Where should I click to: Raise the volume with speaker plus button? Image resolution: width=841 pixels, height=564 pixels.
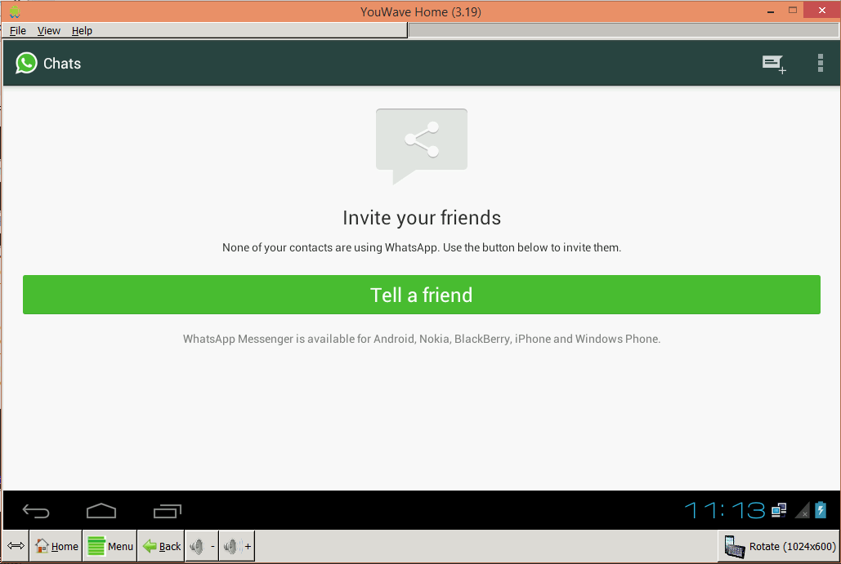237,546
